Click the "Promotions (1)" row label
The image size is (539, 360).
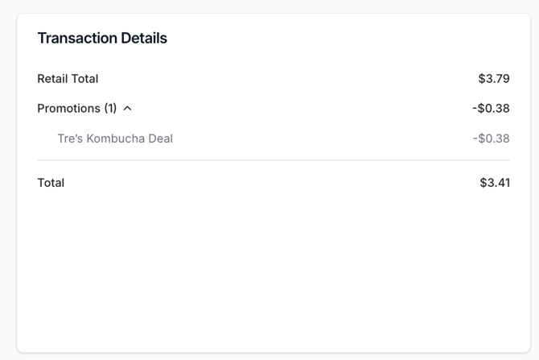[69, 109]
